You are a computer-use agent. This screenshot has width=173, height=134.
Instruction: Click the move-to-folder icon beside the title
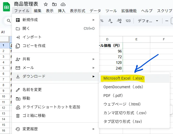point(54,4)
